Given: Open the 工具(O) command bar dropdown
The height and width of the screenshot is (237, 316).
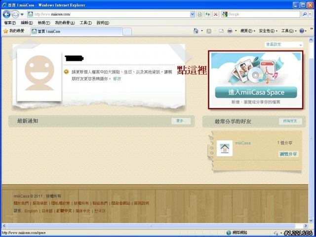Looking at the screenshot, I should (x=289, y=31).
